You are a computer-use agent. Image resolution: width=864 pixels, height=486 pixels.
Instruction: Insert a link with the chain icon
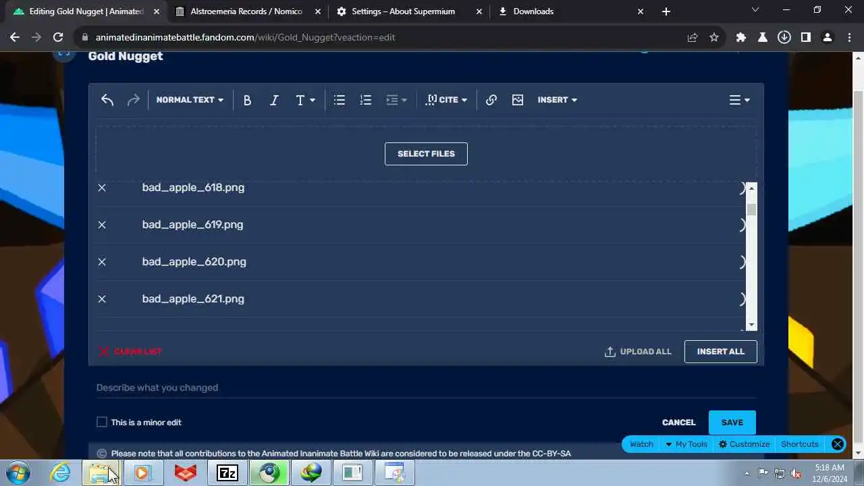(x=491, y=100)
